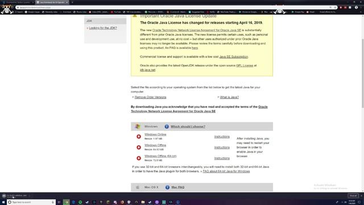Bookmark this page with the star icon
Image resolution: width=364 pixels, height=205 pixels.
point(335,7)
